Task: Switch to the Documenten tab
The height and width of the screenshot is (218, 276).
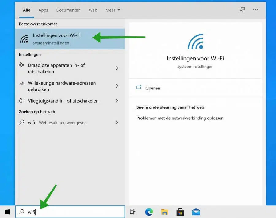Action: [68, 10]
